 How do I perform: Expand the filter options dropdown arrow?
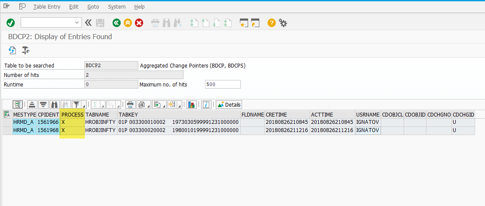(x=84, y=105)
